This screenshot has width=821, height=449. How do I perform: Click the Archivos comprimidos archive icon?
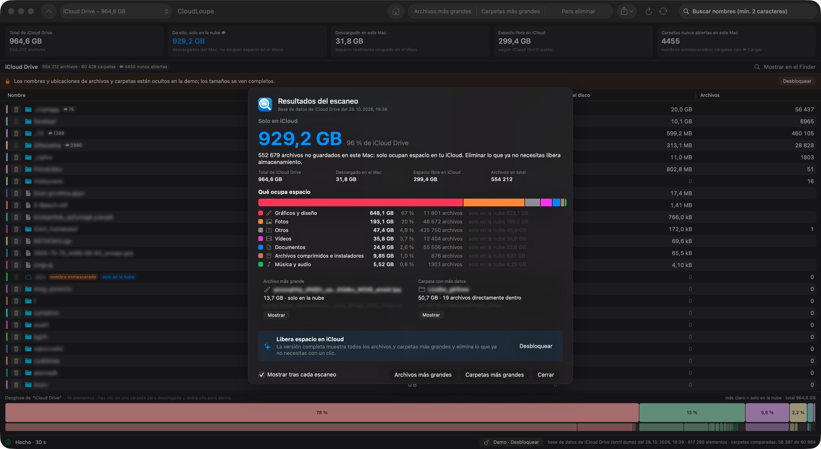pyautogui.click(x=269, y=256)
